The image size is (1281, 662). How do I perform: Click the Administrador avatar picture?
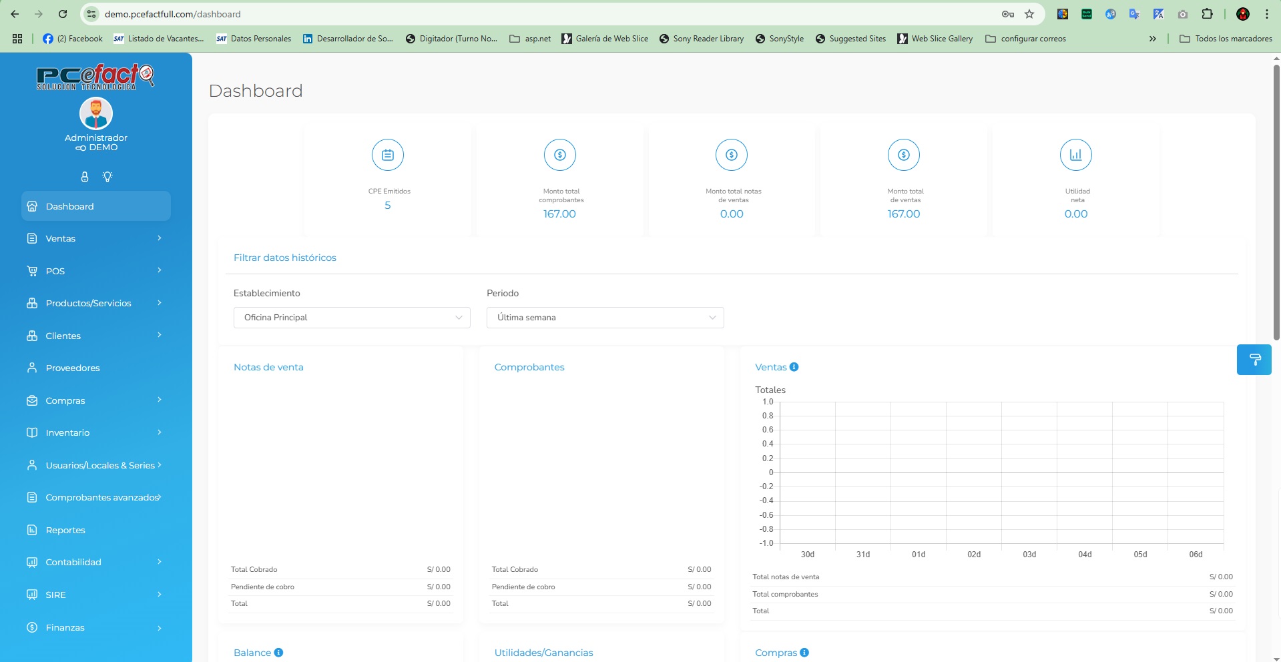[96, 113]
